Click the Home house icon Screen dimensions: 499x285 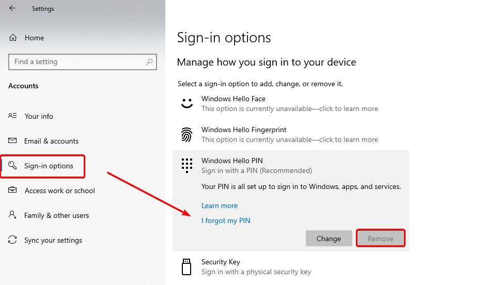coord(13,38)
